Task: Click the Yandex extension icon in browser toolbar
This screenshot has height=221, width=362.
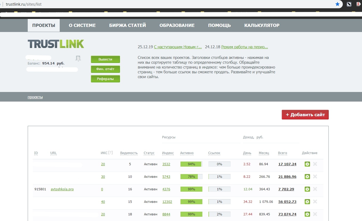Action: pos(359,4)
